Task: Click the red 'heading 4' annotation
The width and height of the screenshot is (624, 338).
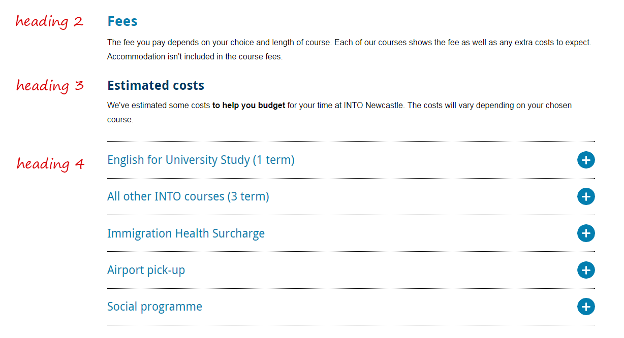Action: 50,163
